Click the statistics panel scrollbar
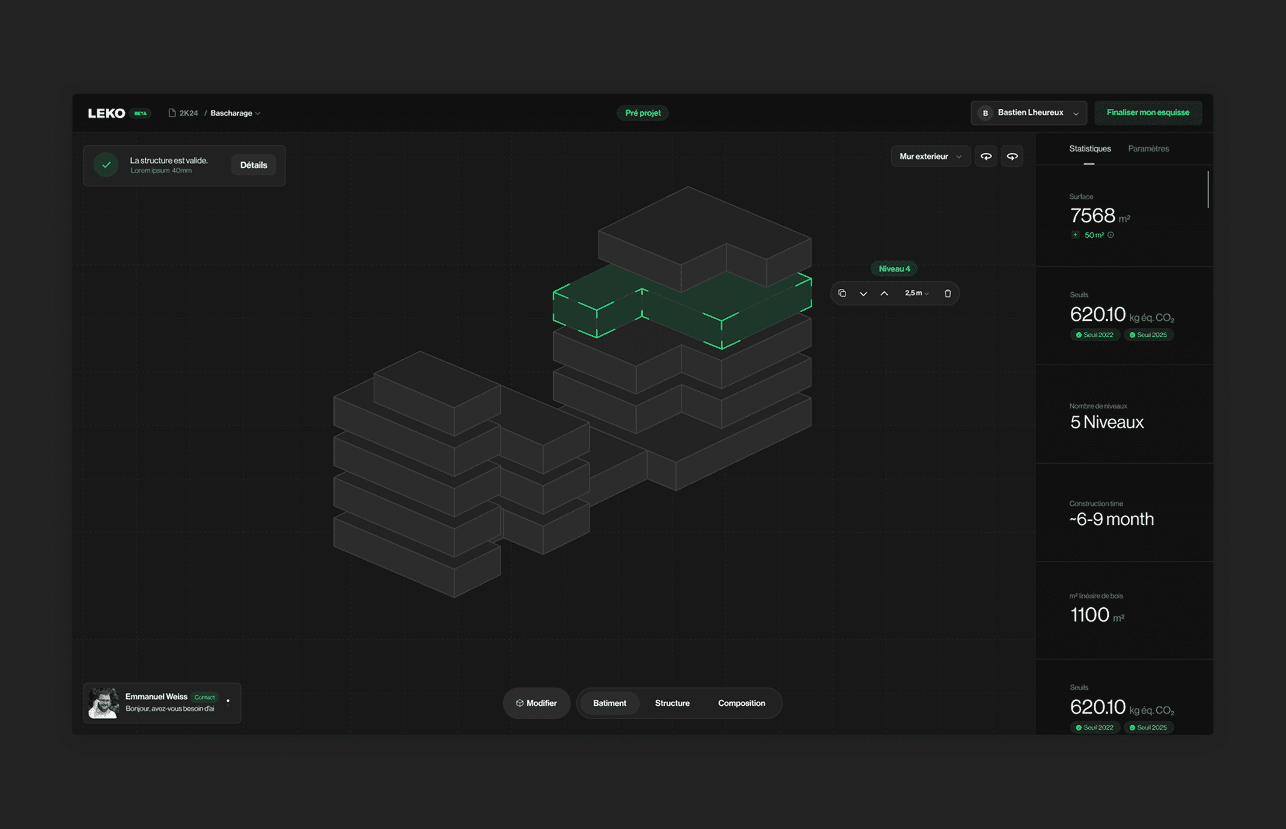1286x829 pixels. tap(1208, 190)
